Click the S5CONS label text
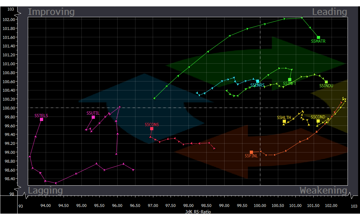The height and width of the screenshot is (220, 360). [x=152, y=125]
